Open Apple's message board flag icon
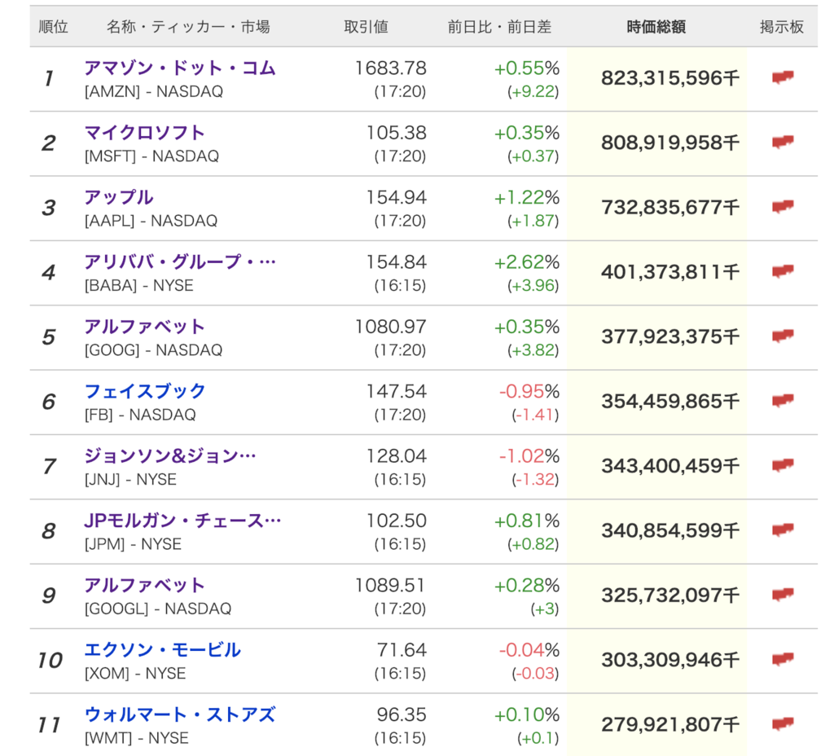Image resolution: width=834 pixels, height=756 pixels. tap(783, 206)
